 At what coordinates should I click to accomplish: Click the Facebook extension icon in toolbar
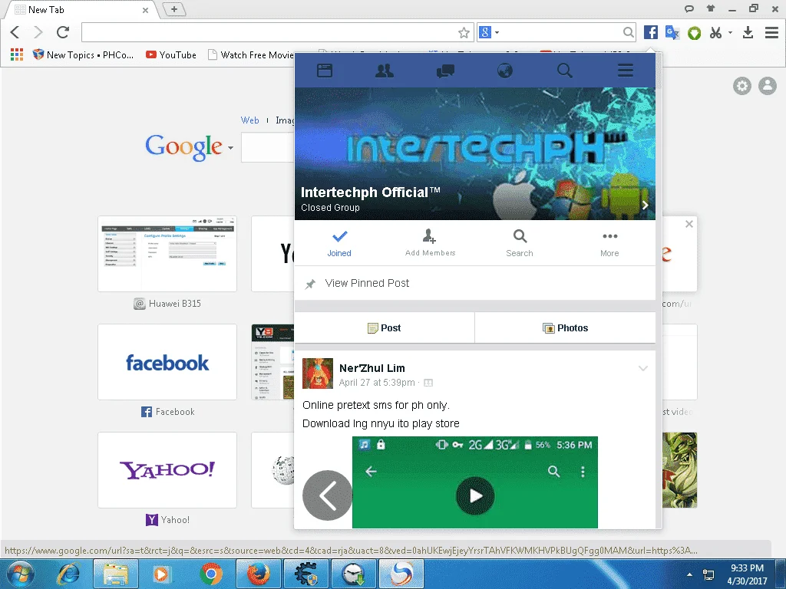(x=651, y=32)
